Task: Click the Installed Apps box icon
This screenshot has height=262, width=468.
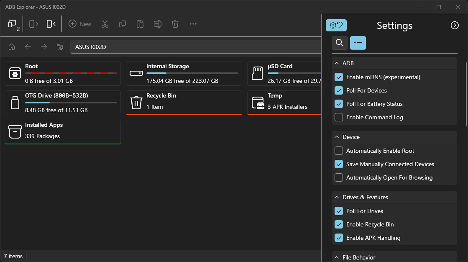Action: click(x=15, y=132)
